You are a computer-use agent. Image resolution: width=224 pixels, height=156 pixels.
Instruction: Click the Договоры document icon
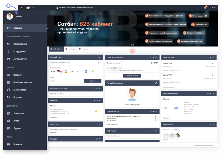(x=8, y=113)
